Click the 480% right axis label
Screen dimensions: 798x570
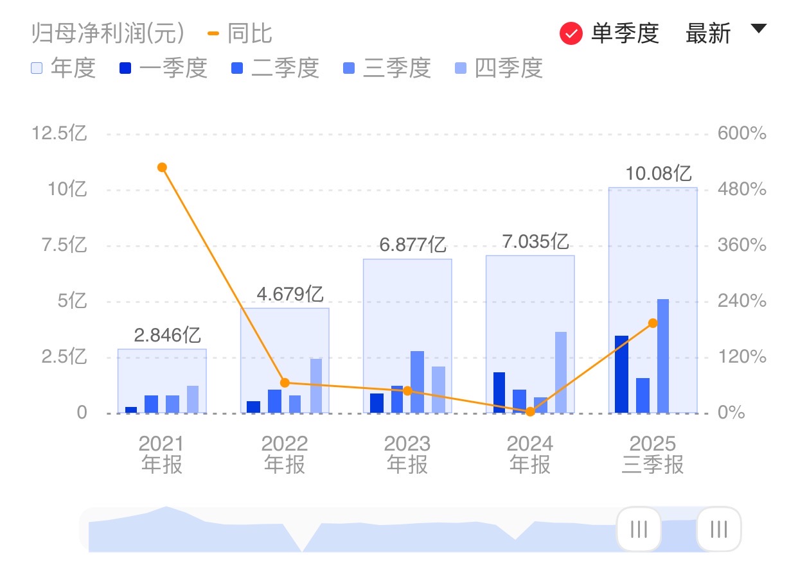click(x=742, y=189)
